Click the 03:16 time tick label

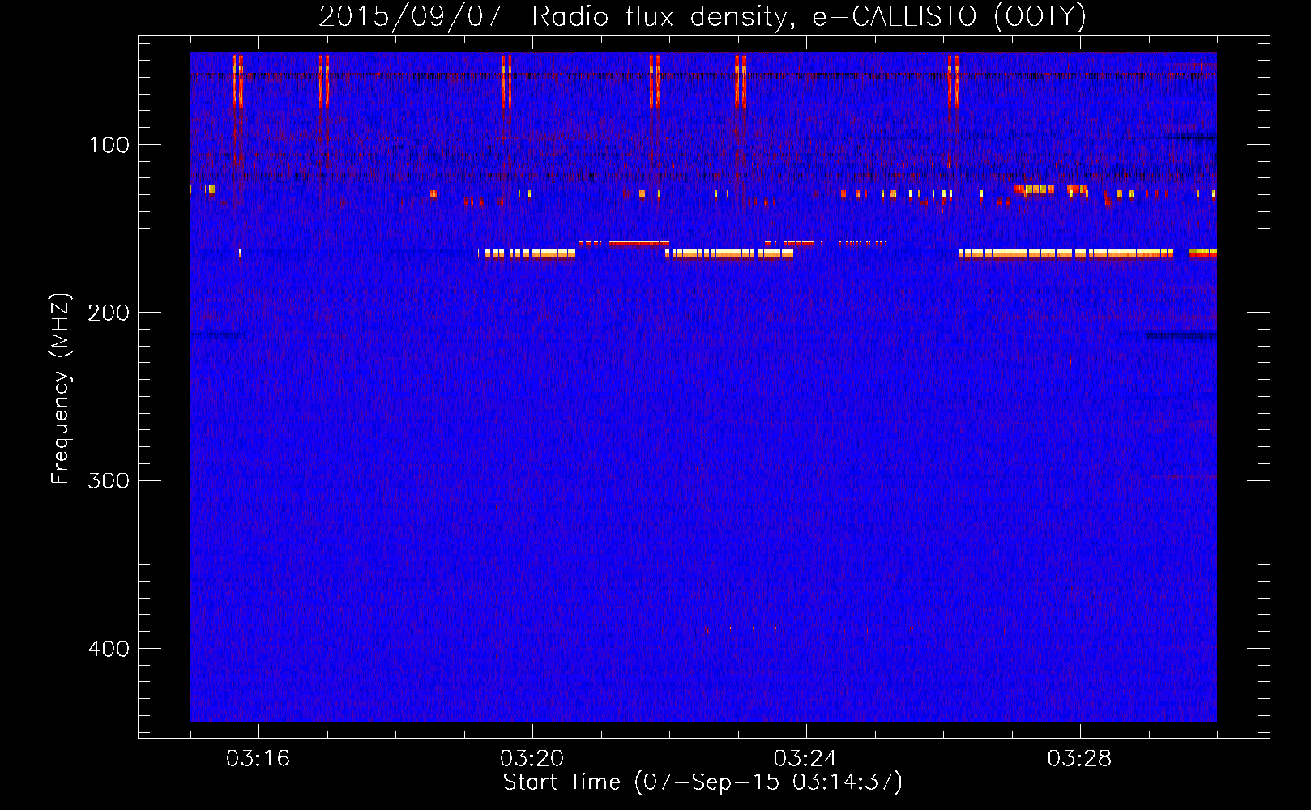click(258, 759)
